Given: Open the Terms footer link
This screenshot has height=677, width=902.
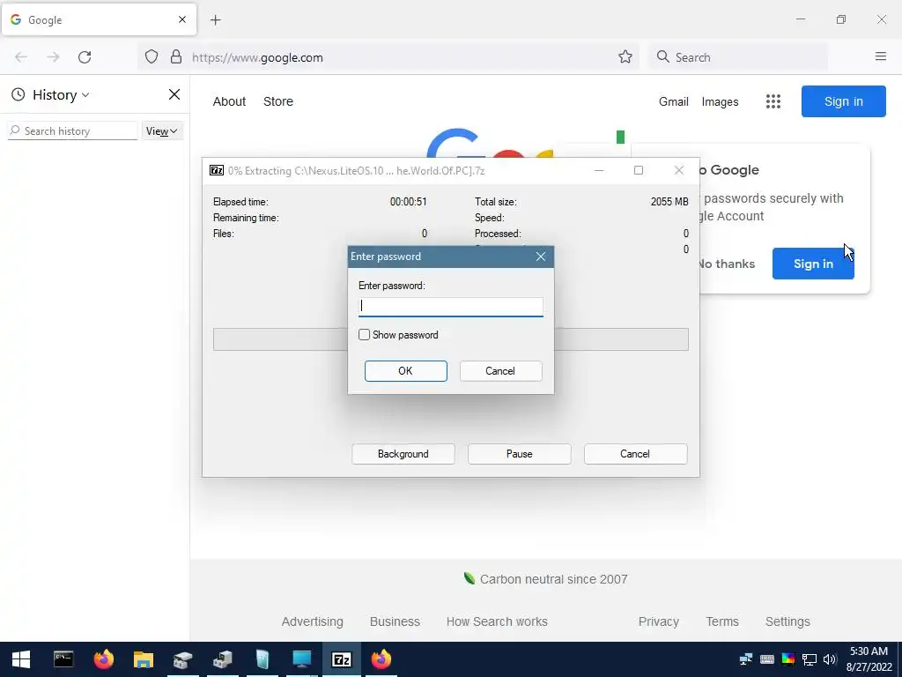Looking at the screenshot, I should coord(722,621).
